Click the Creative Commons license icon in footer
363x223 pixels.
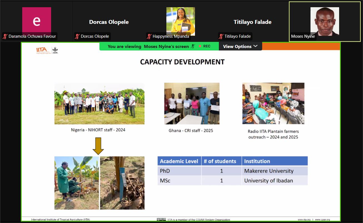point(161,220)
